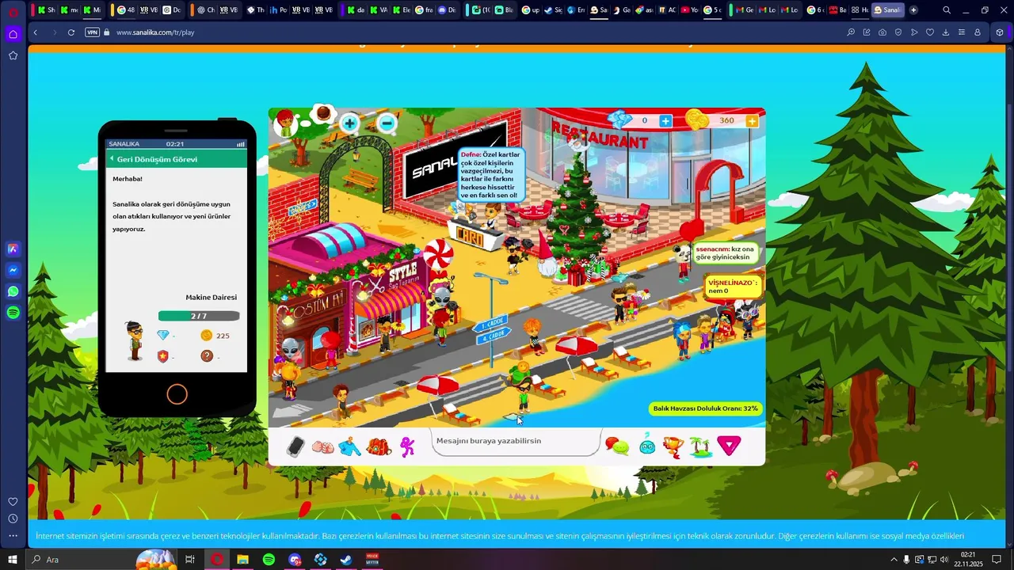Open the blue shirt wardrobe icon

pos(349,446)
